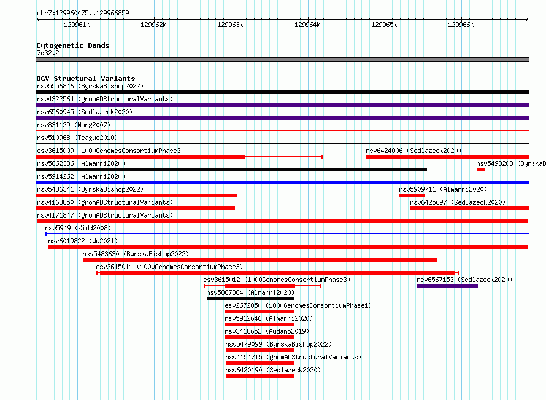Select esv2672050 (1000GenomesConsortiumPhase1) label
The width and height of the screenshot is (546, 400).
298,305
